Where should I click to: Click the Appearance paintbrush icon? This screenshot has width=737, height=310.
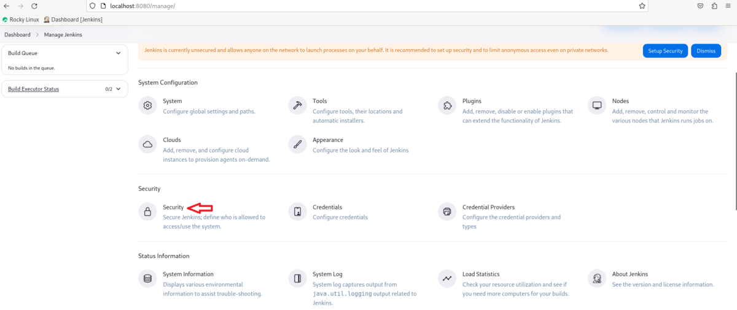pyautogui.click(x=297, y=145)
